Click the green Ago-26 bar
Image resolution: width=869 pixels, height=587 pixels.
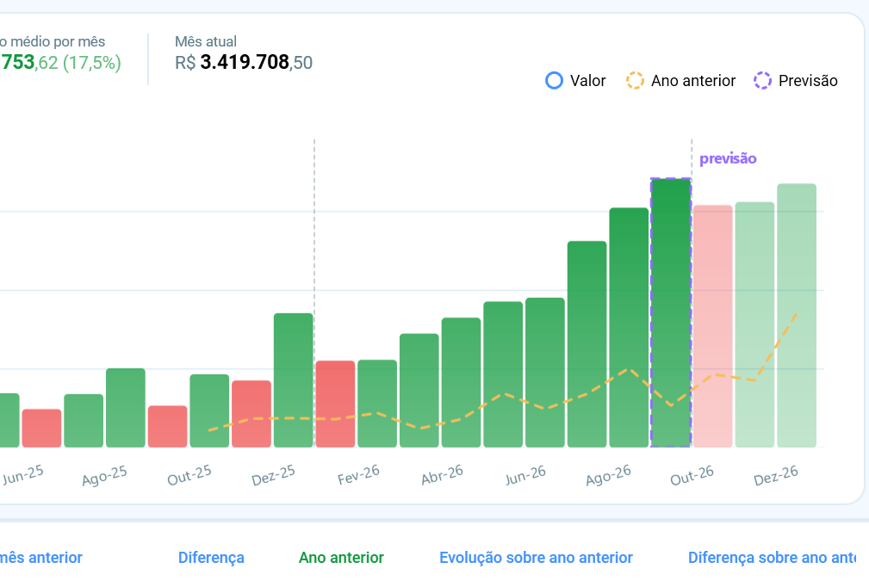pos(629,328)
